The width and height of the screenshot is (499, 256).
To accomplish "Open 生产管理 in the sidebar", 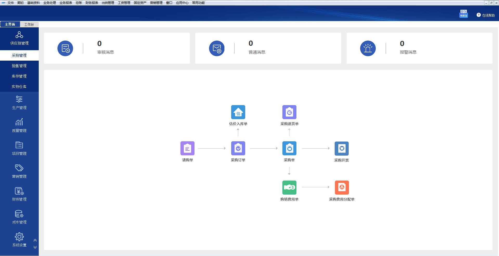I will (x=19, y=103).
